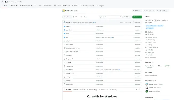This screenshot has width=174, height=100.
Task: Open the NOTICE.md file
Action: (70, 66)
